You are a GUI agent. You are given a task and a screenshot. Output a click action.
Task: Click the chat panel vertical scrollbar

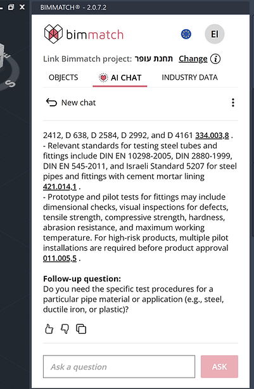253,162
